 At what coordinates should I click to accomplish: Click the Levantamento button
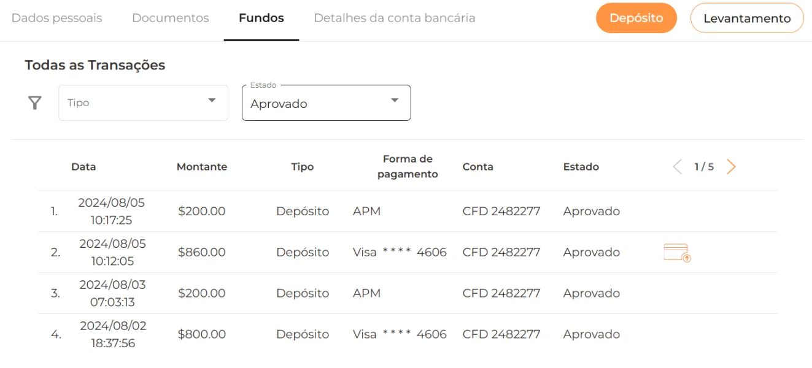point(747,18)
